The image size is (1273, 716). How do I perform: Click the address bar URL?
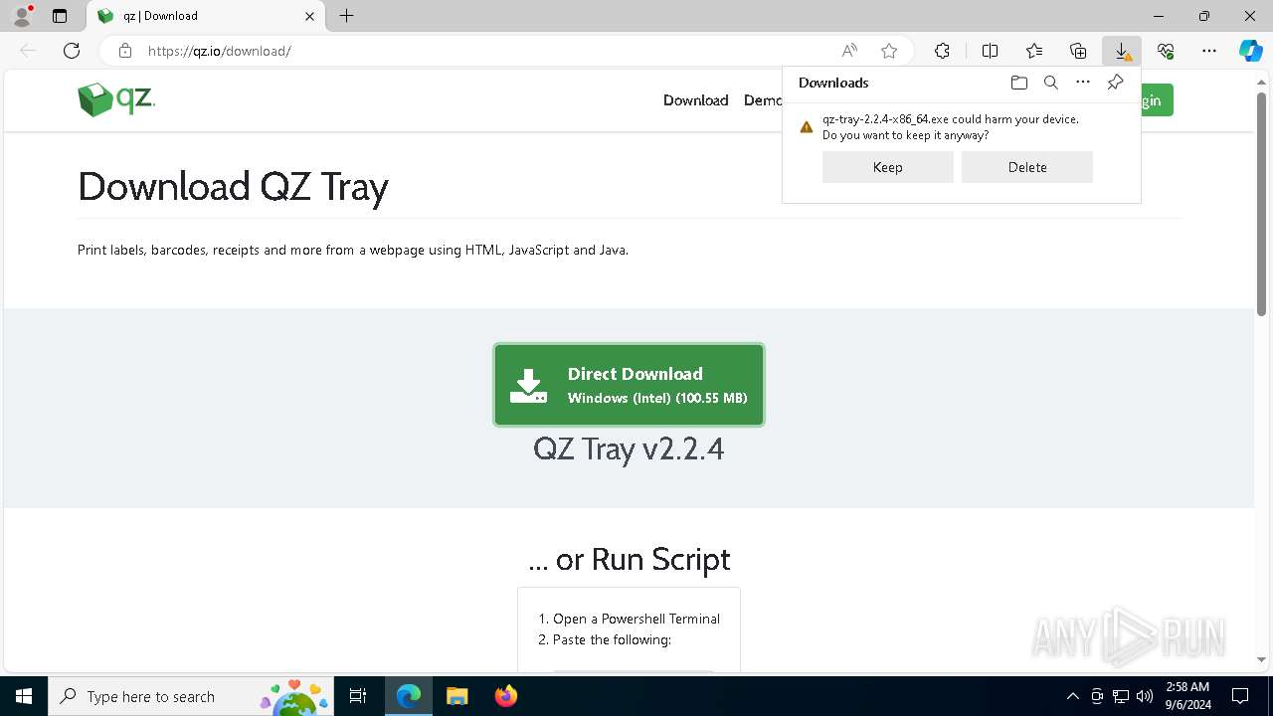(x=219, y=51)
